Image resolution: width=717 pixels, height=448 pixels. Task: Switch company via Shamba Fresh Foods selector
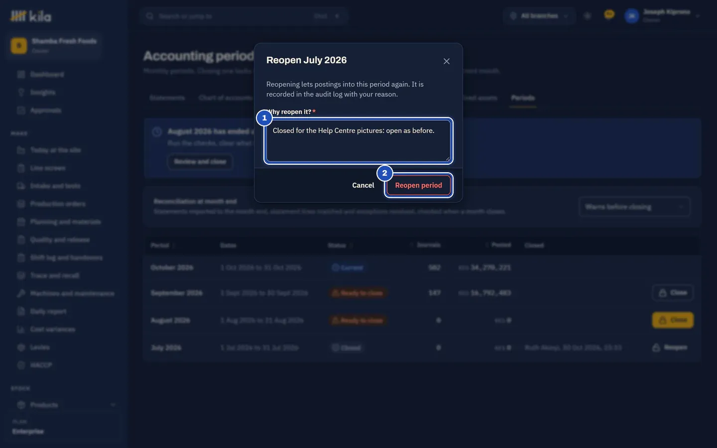54,46
